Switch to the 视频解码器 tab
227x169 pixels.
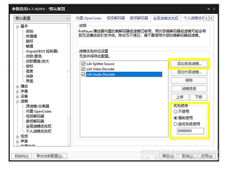click(116, 18)
